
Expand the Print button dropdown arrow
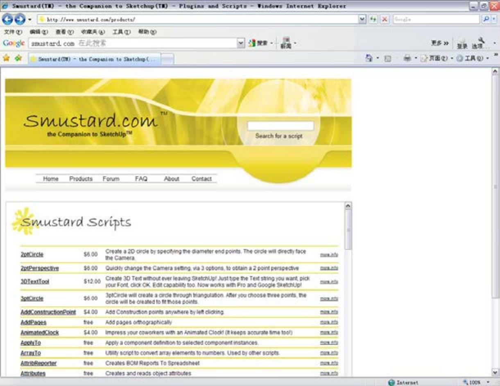416,58
